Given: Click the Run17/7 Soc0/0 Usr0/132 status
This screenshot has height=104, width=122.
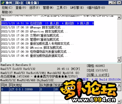Looking at the screenshot, I should [18, 69].
